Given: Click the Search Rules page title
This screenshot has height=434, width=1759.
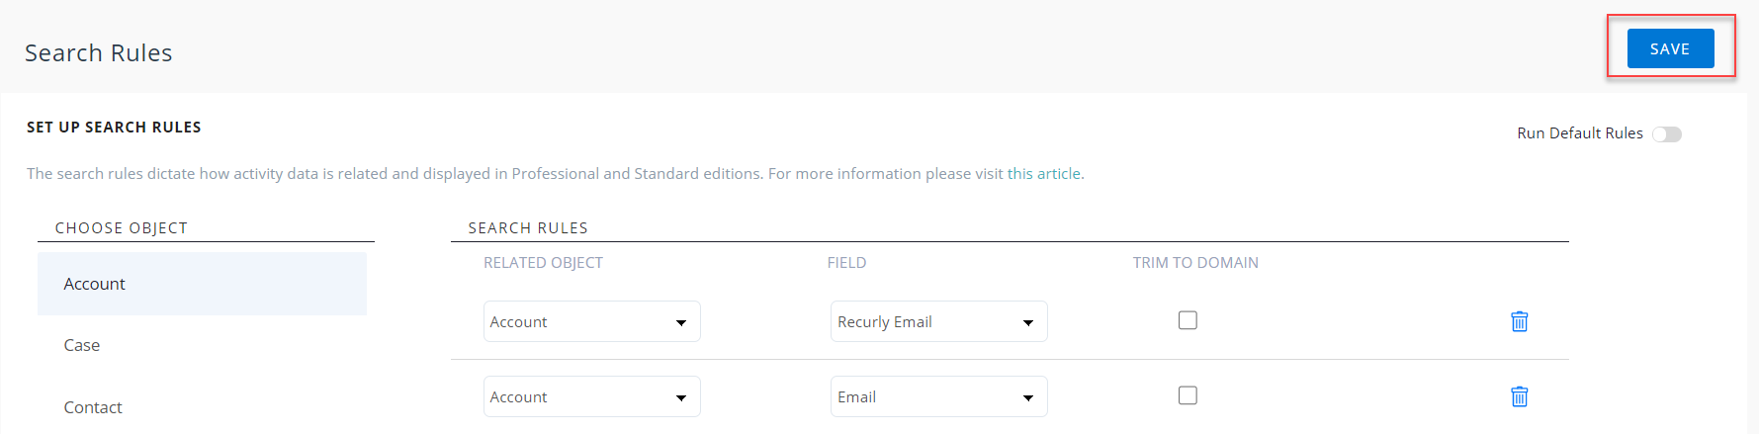Looking at the screenshot, I should [x=99, y=53].
